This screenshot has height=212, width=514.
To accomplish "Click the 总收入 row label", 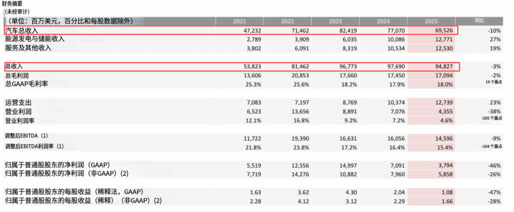I will point(14,66).
